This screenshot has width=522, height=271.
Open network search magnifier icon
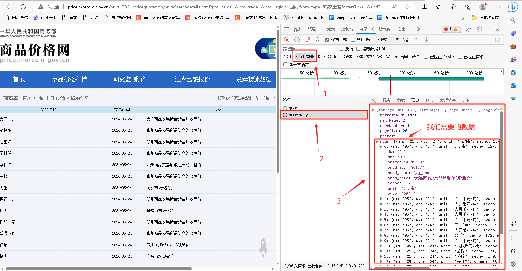[x=318, y=40]
